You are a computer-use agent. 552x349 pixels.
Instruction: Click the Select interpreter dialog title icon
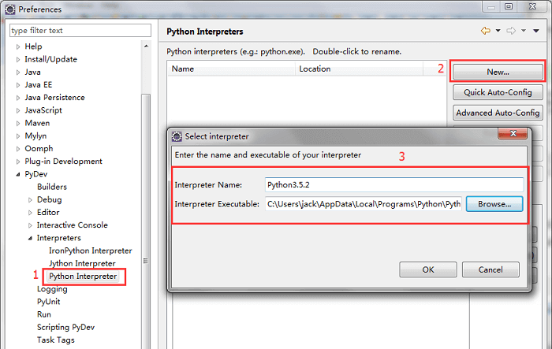[x=177, y=136]
